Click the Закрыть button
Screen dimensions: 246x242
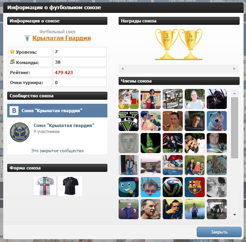point(219,232)
